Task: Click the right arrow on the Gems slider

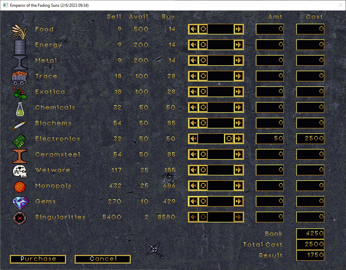Action: pyautogui.click(x=239, y=201)
